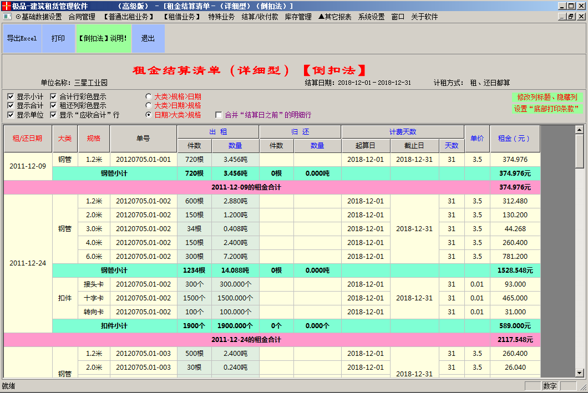The image size is (588, 393).
Task: Select date cell 2011-12-09
Action: 28,166
